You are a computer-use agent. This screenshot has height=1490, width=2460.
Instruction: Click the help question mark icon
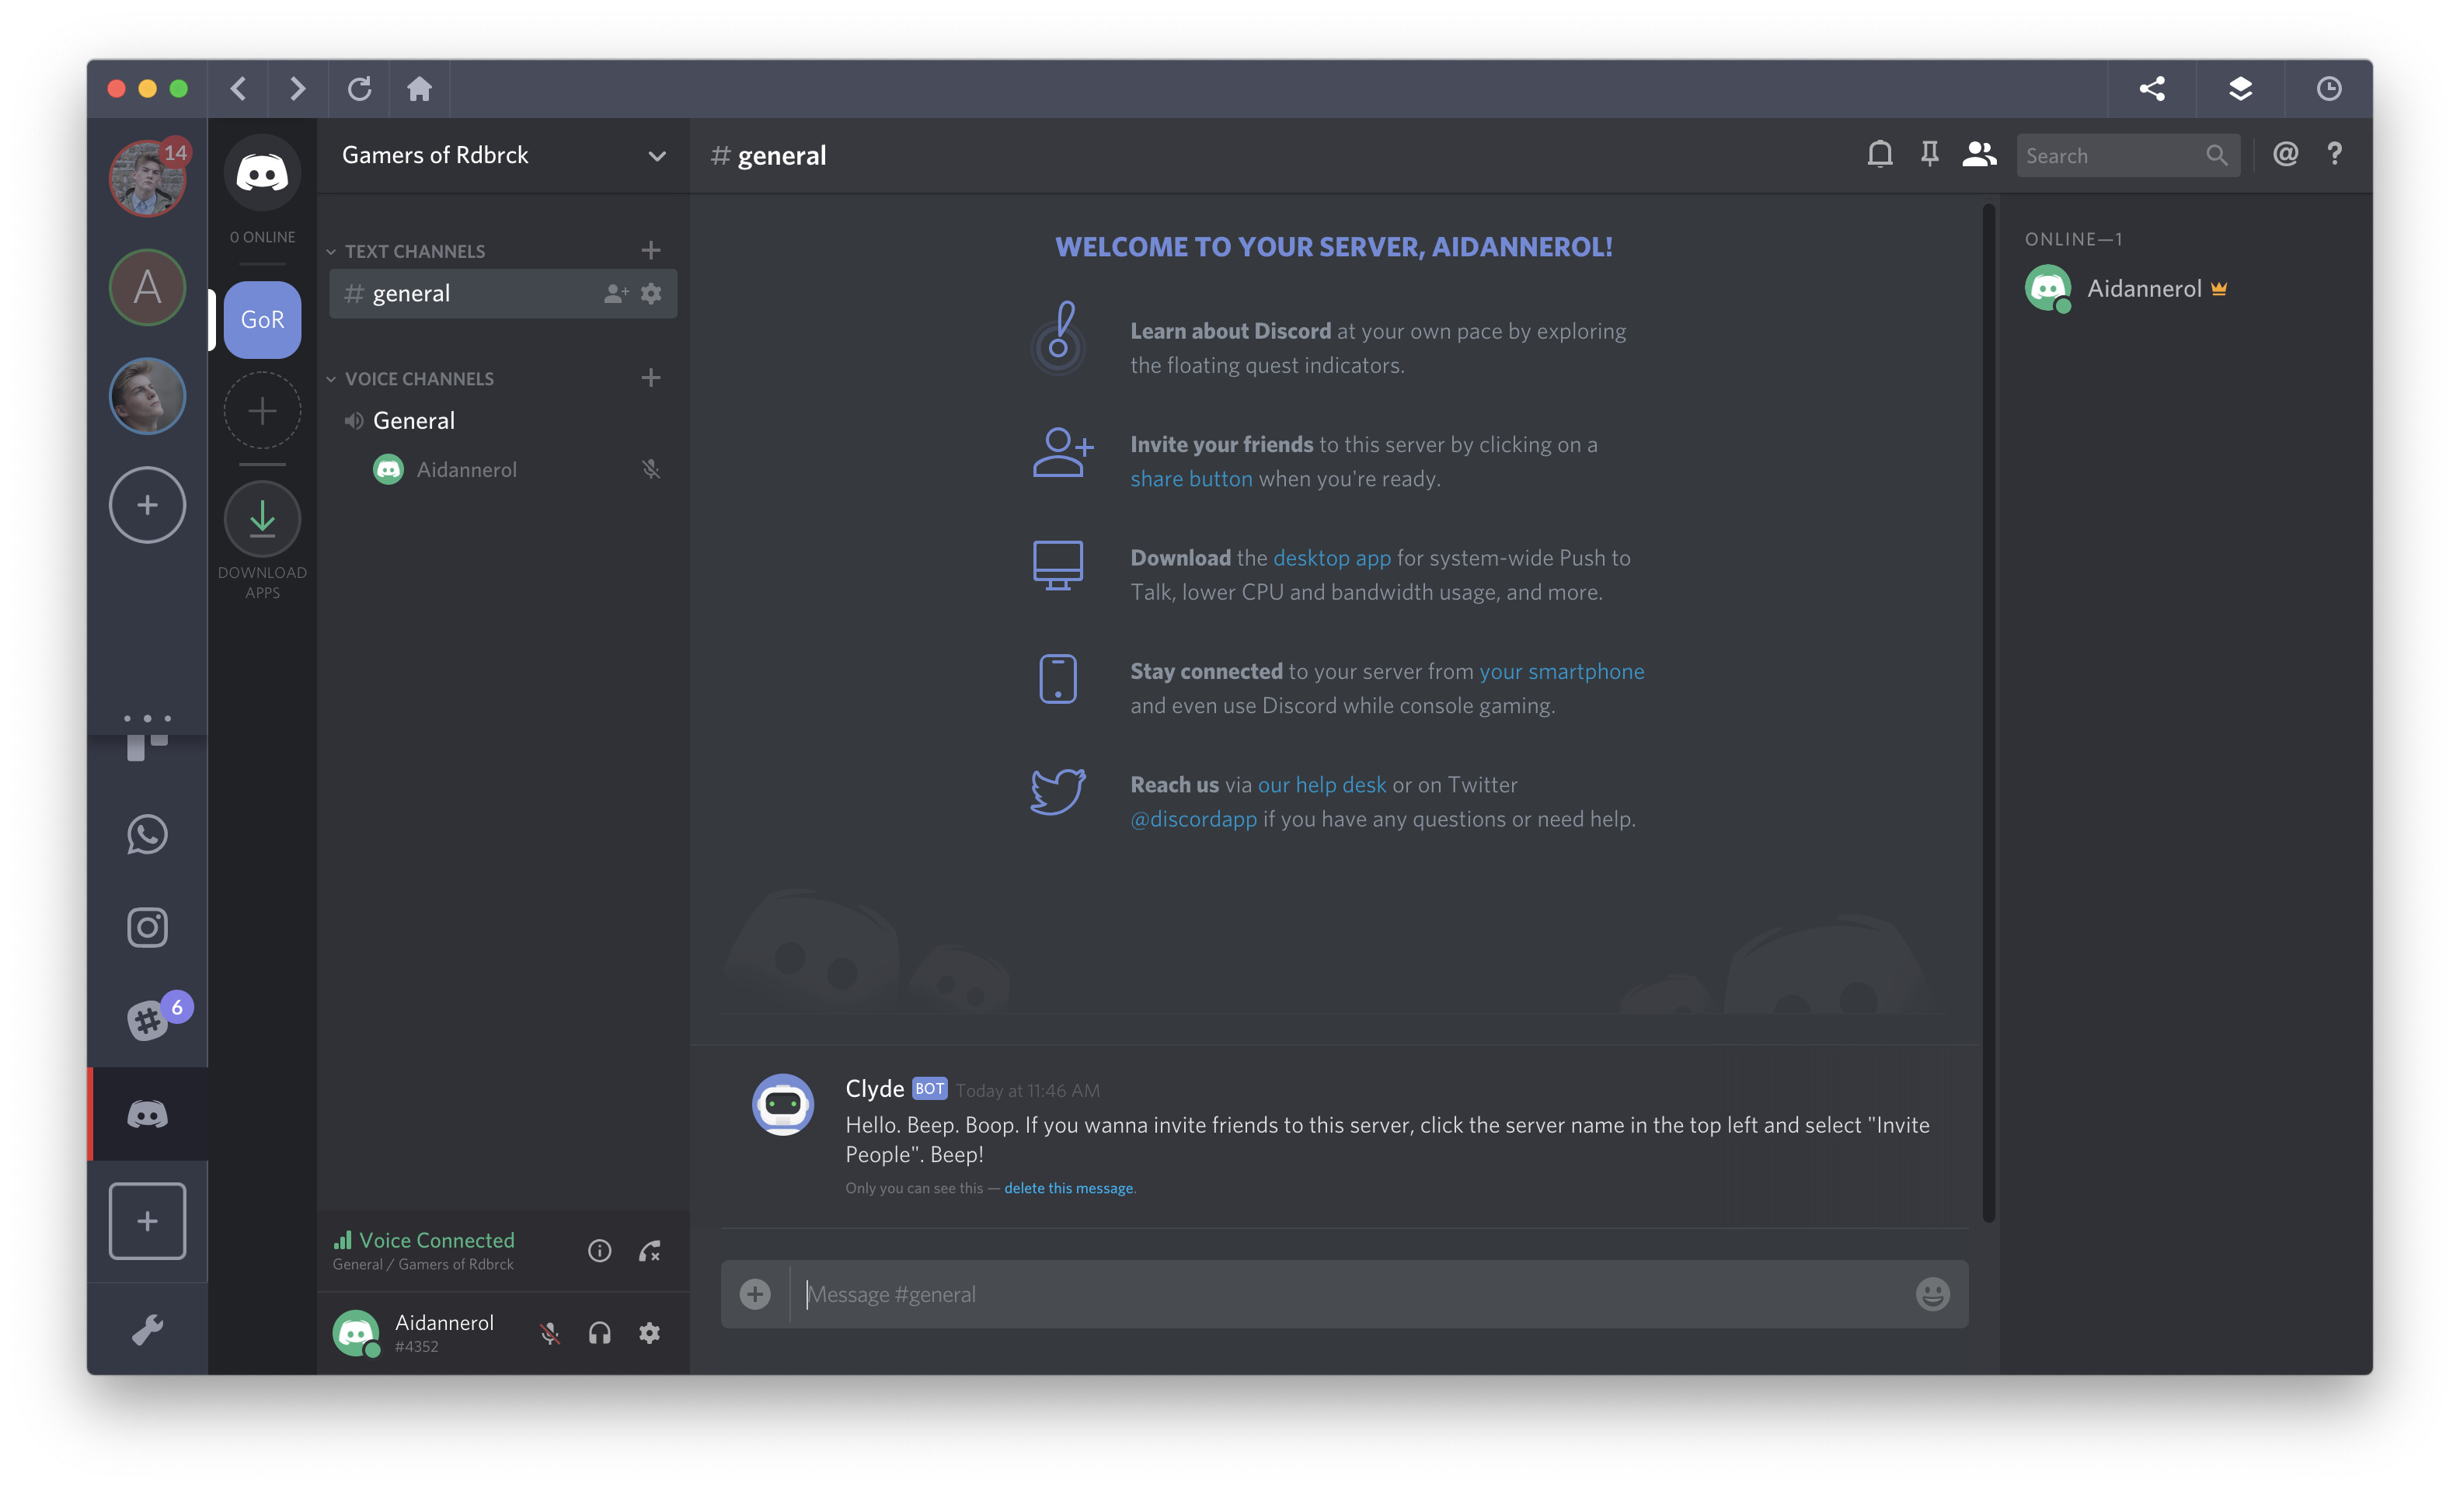tap(2335, 155)
